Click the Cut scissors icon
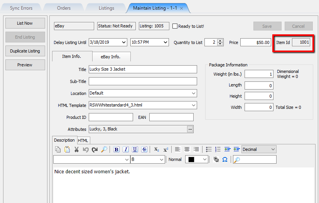The image size is (319, 203). (x=76, y=149)
